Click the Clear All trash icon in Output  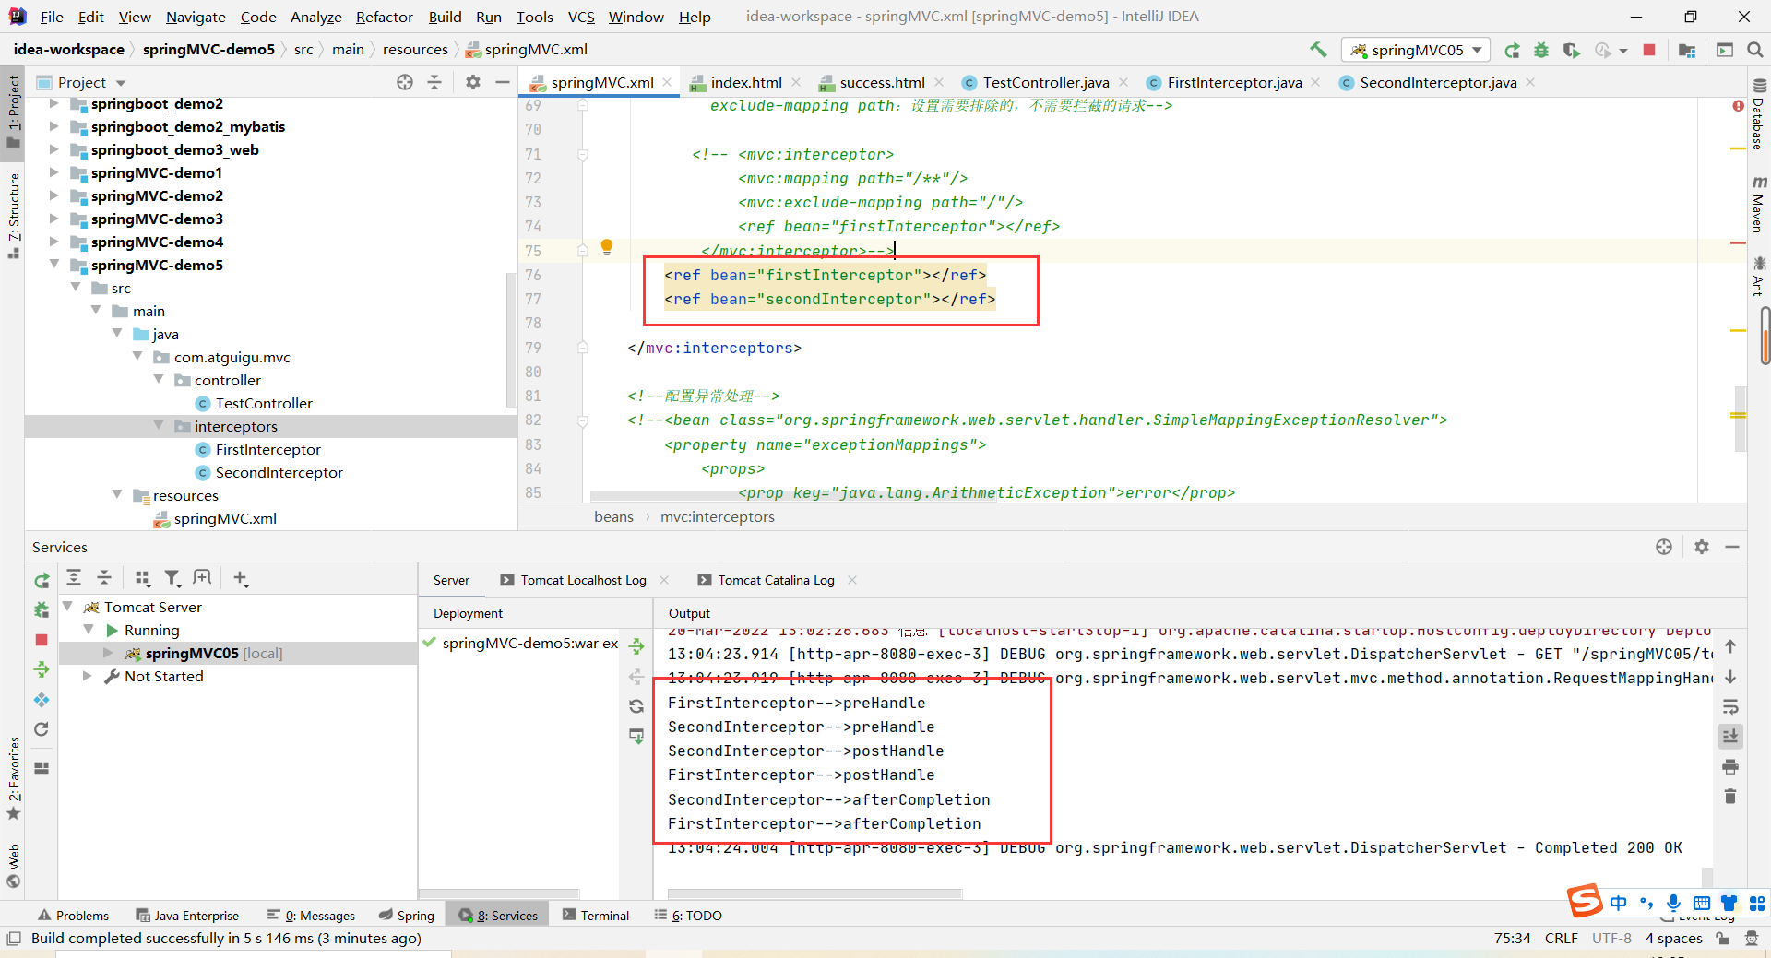coord(1730,796)
